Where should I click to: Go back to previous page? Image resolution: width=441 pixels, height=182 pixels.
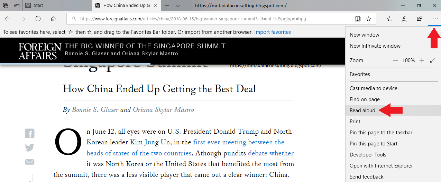pyautogui.click(x=8, y=19)
